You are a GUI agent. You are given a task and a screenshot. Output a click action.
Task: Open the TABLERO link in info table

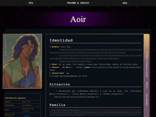[x=27, y=116]
